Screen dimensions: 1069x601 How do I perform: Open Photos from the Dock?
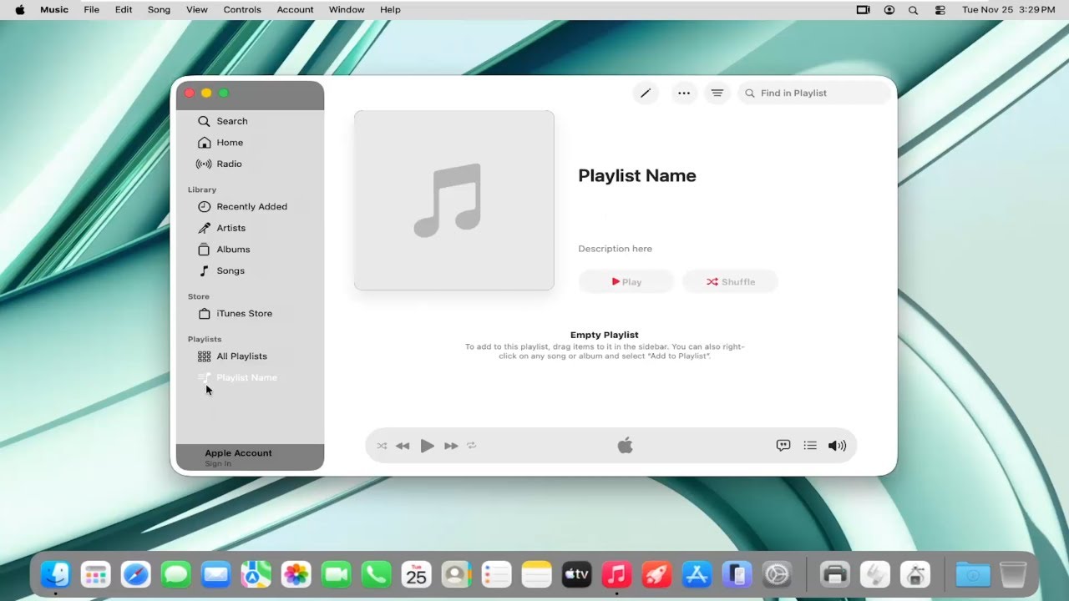(x=296, y=574)
